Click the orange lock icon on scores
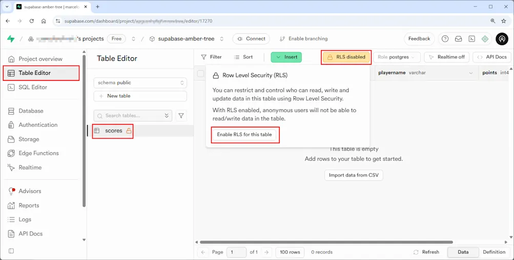 point(129,131)
